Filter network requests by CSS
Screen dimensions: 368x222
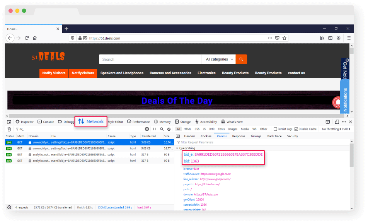197,129
